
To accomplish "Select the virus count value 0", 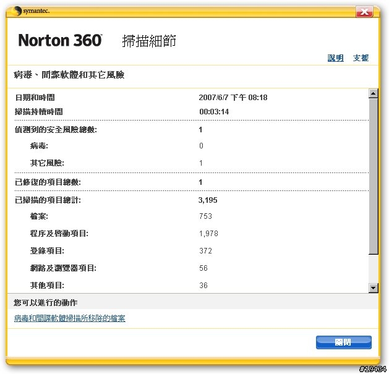I will click(x=201, y=146).
